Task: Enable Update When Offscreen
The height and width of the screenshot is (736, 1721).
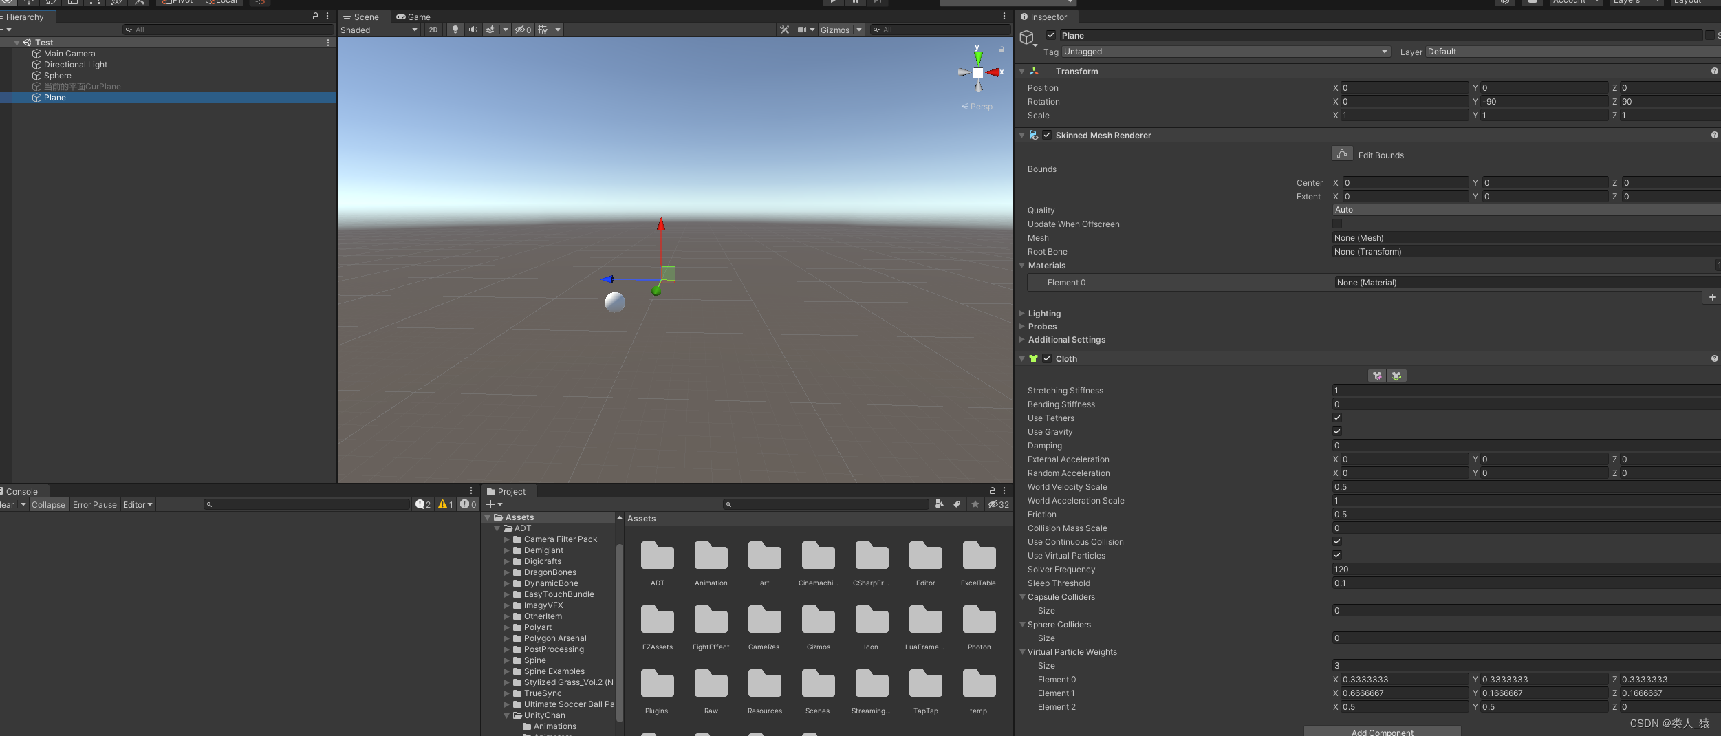Action: [1337, 224]
